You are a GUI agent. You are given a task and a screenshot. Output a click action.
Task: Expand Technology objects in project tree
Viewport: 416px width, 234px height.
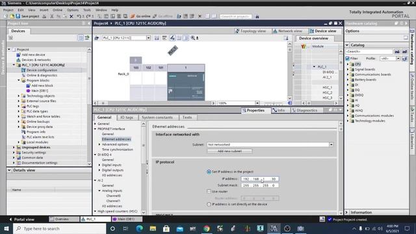point(19,96)
